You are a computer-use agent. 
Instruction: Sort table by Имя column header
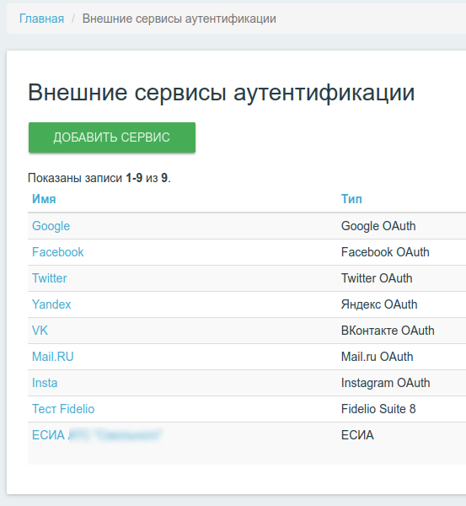[44, 199]
